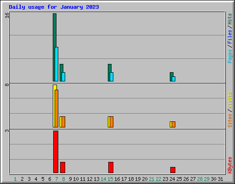235x184 pixels.
Task: Click the cyan Pages bar for day 15
Action: coord(112,77)
